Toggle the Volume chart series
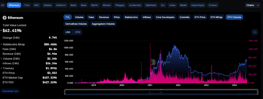This screenshot has height=99, width=263. pyautogui.click(x=79, y=17)
